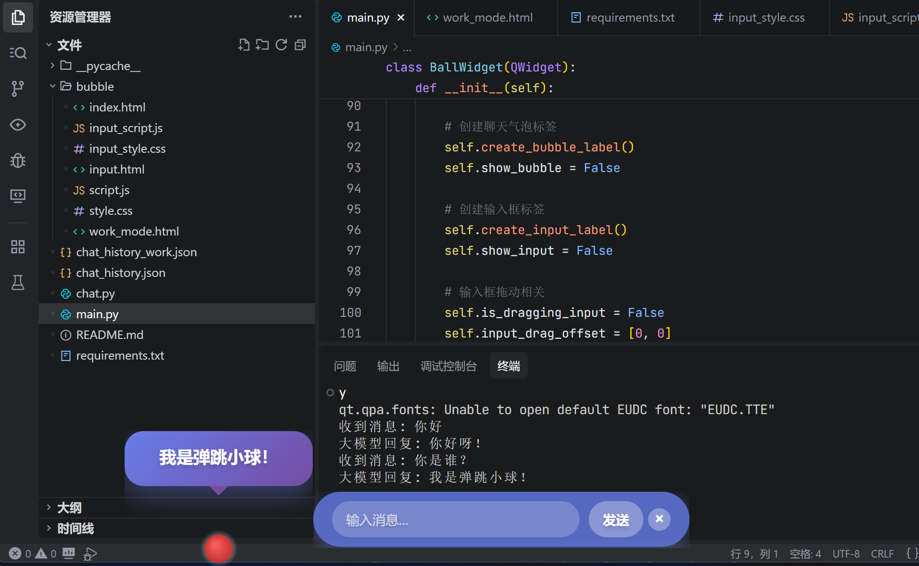Click indentation setting 空格: 4
The image size is (919, 566).
(x=805, y=554)
